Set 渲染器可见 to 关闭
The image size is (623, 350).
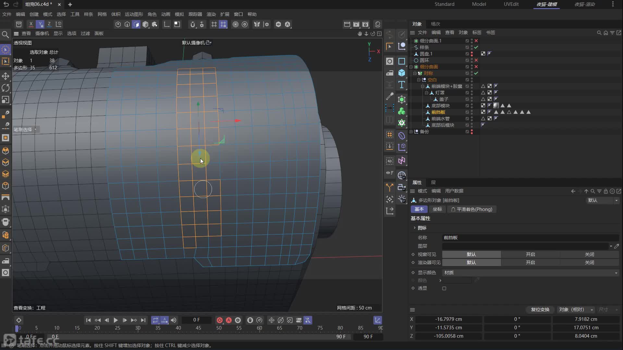point(589,262)
